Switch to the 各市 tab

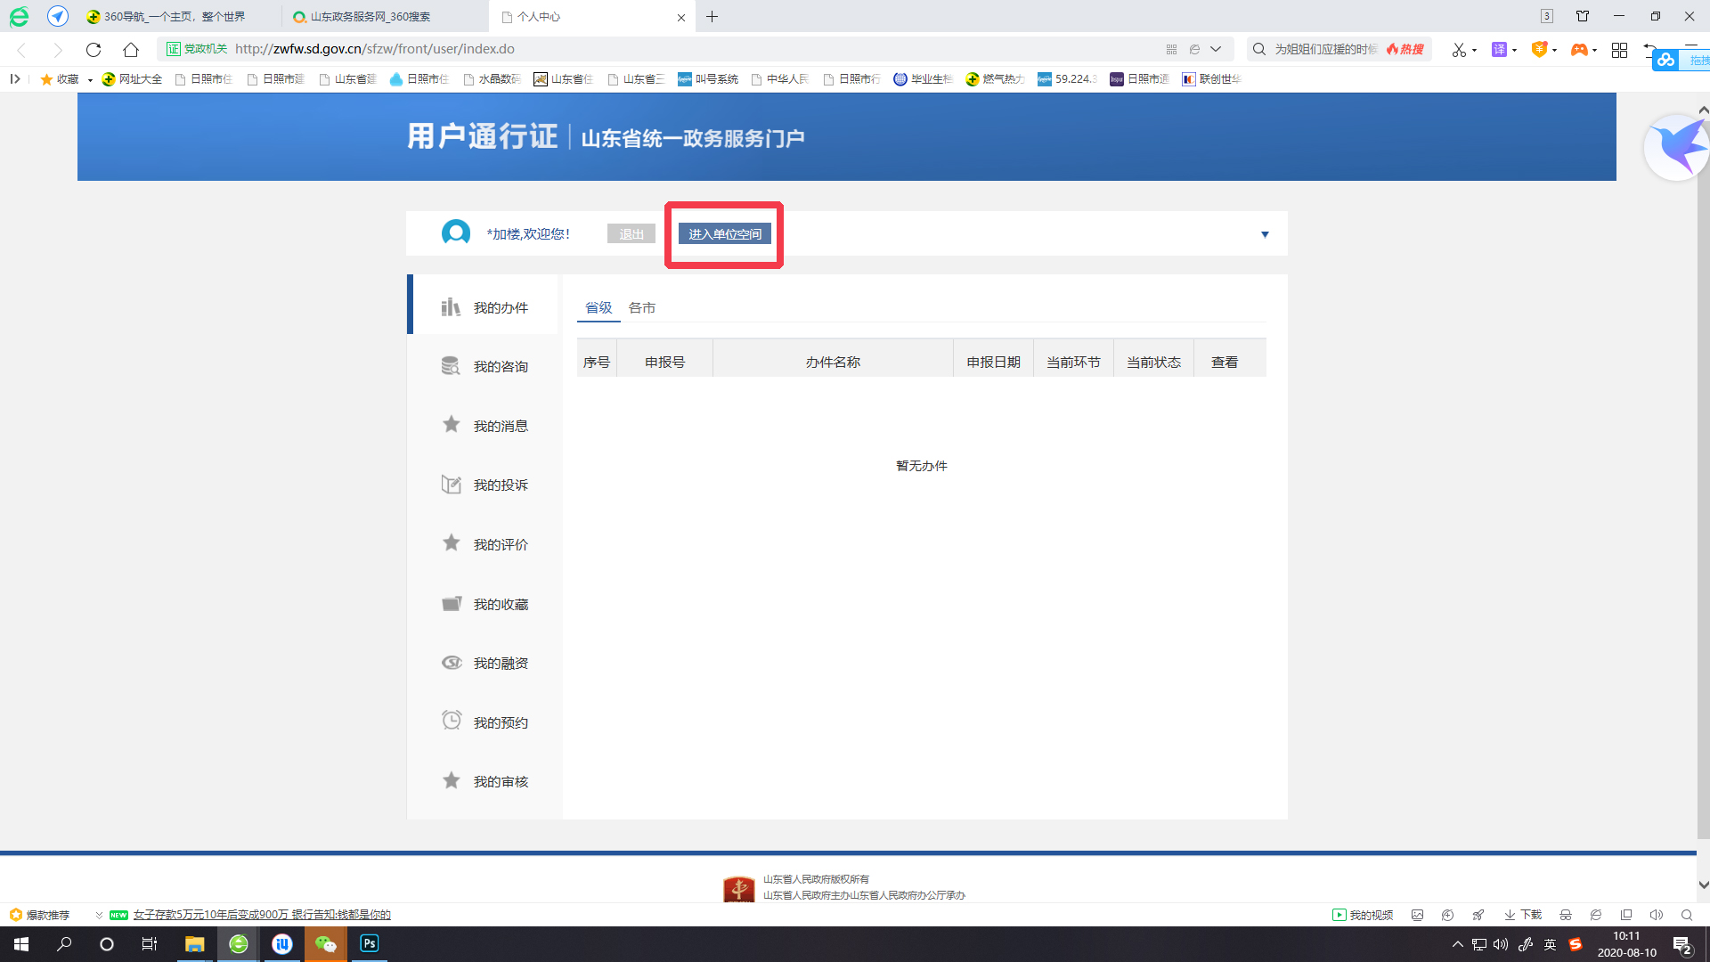pyautogui.click(x=641, y=307)
